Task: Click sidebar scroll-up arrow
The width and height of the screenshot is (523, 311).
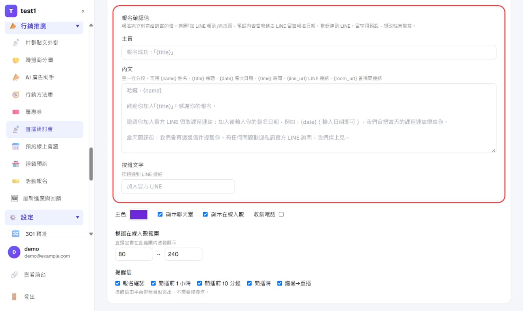Action: [91, 25]
